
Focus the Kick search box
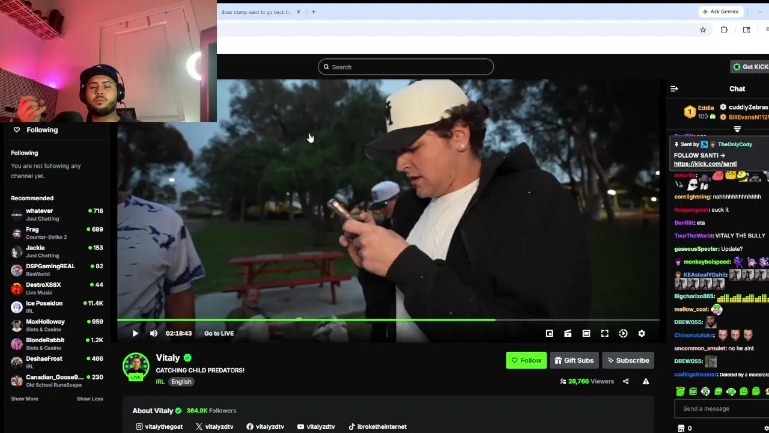pos(406,67)
